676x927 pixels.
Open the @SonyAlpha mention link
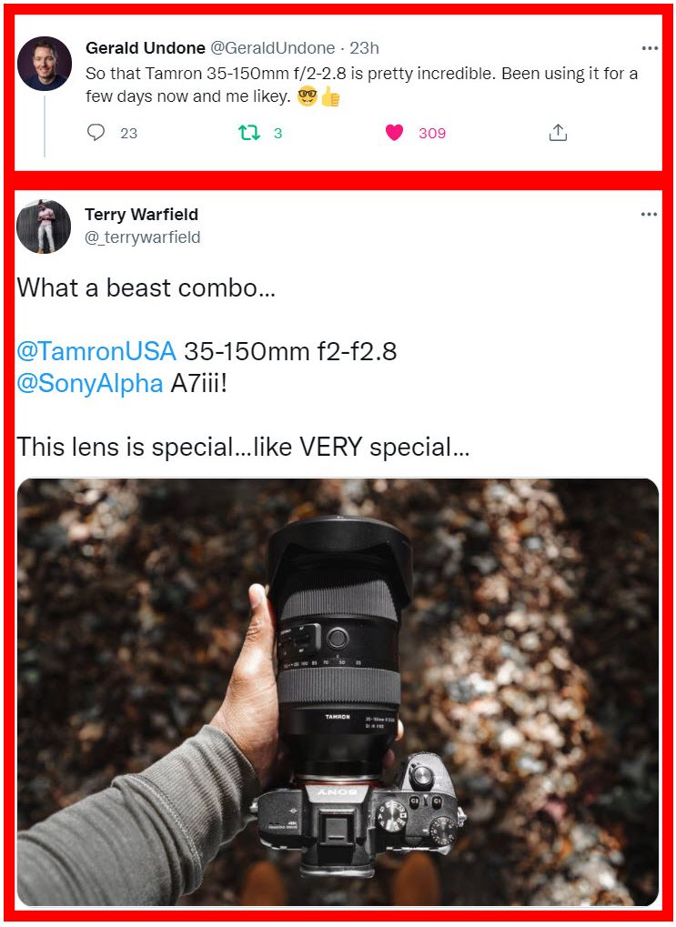tap(89, 384)
